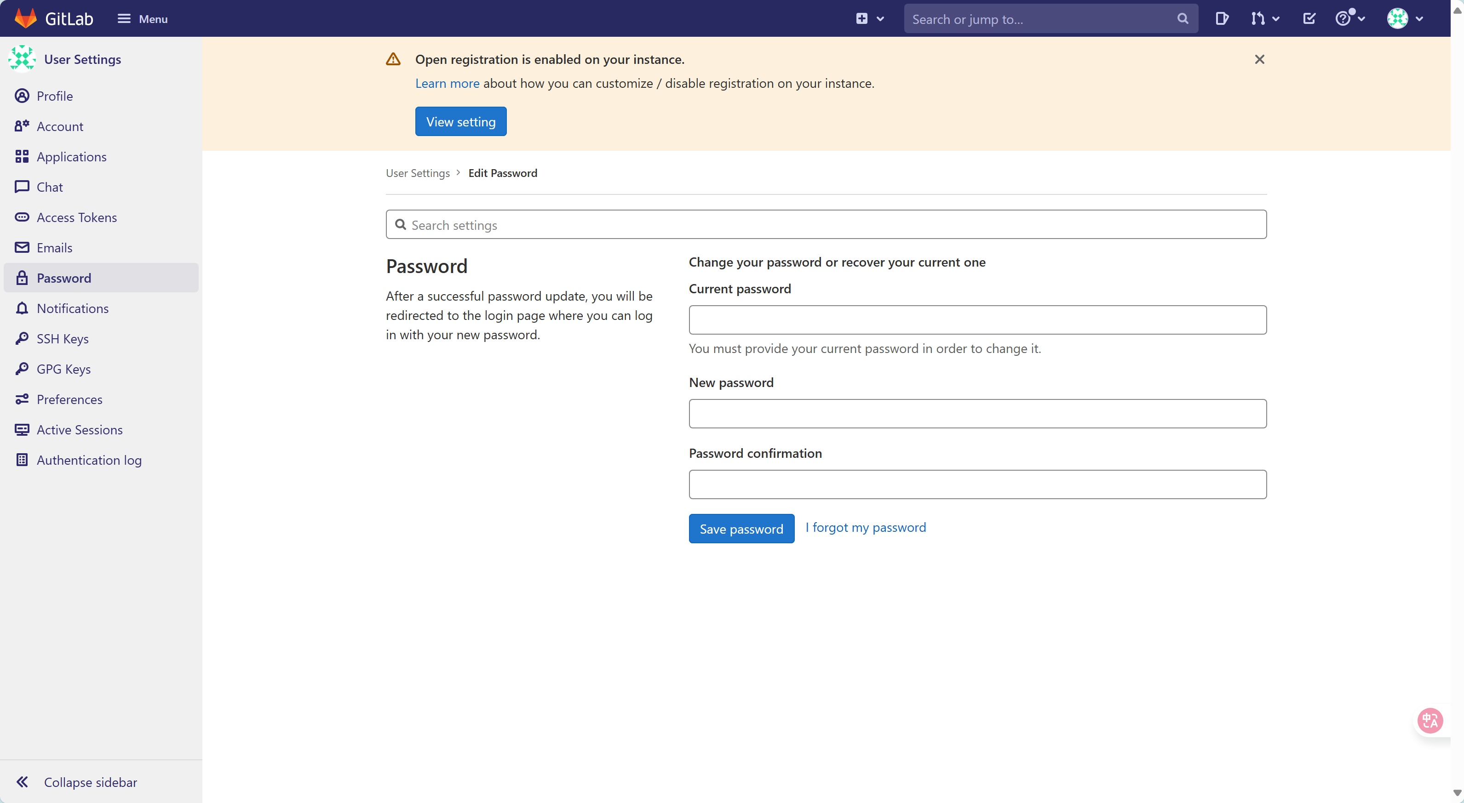The height and width of the screenshot is (803, 1464).
Task: Open GPG Keys page
Action: [x=101, y=369]
